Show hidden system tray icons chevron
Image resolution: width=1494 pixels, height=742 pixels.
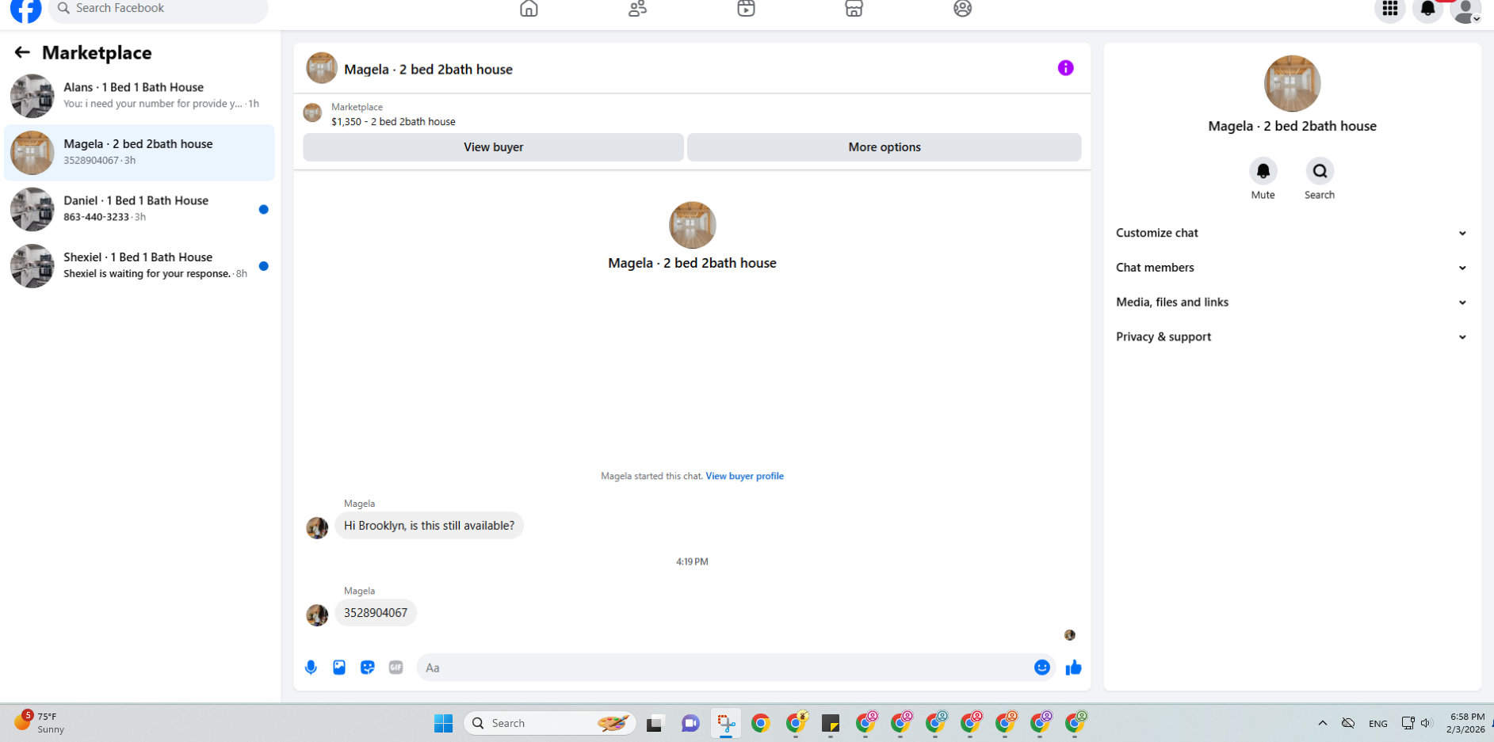(1322, 723)
